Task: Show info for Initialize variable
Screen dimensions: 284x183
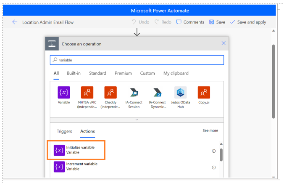Action: (x=214, y=151)
